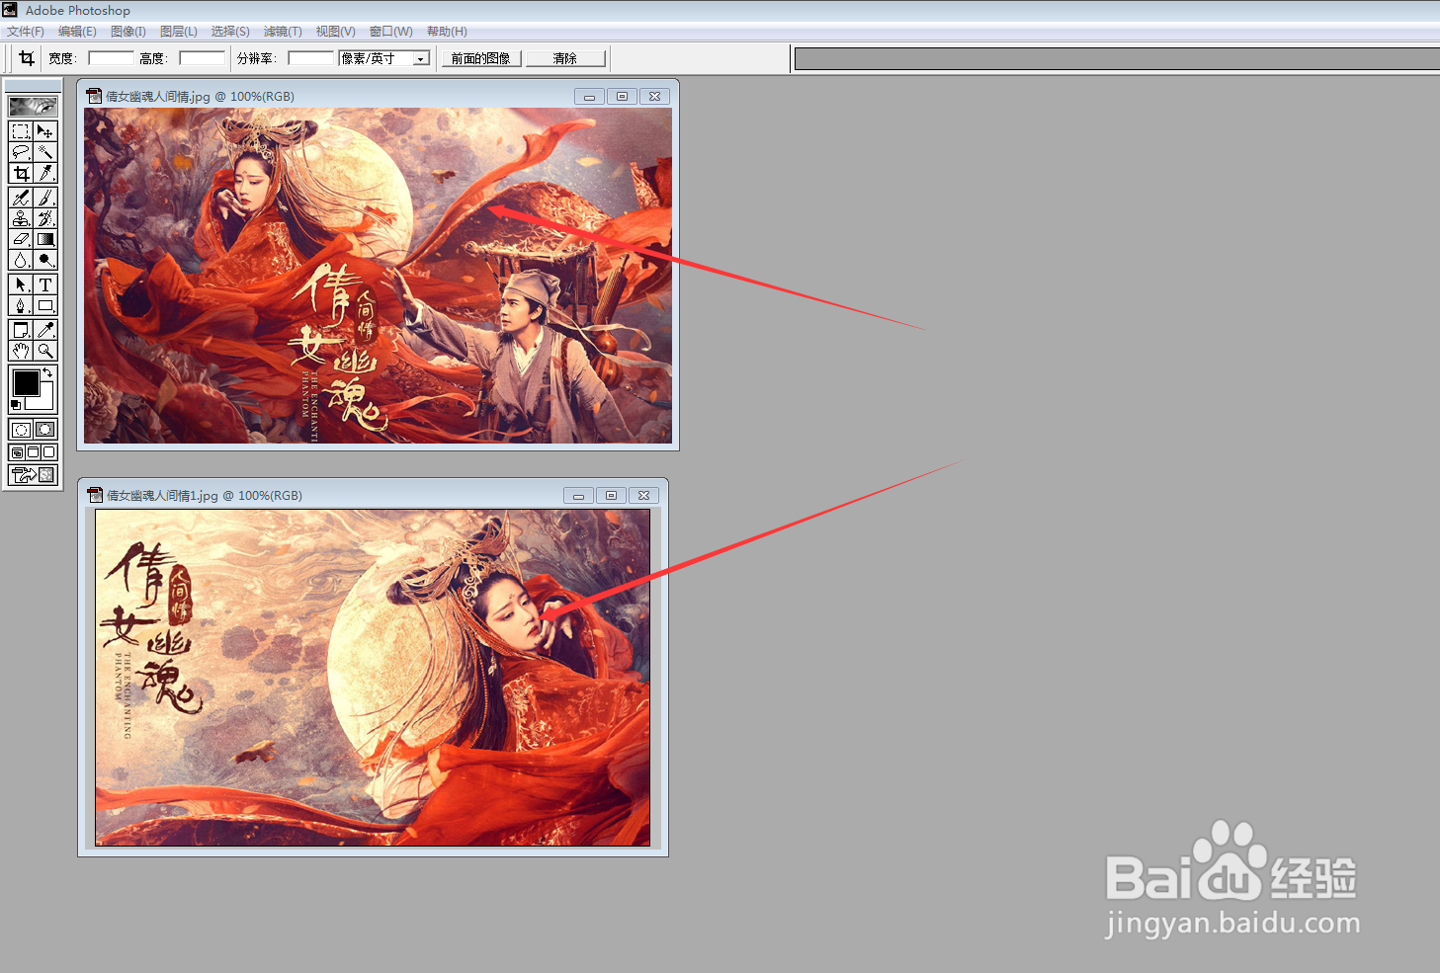Click the 高度 height input field
This screenshot has height=973, width=1440.
(203, 59)
